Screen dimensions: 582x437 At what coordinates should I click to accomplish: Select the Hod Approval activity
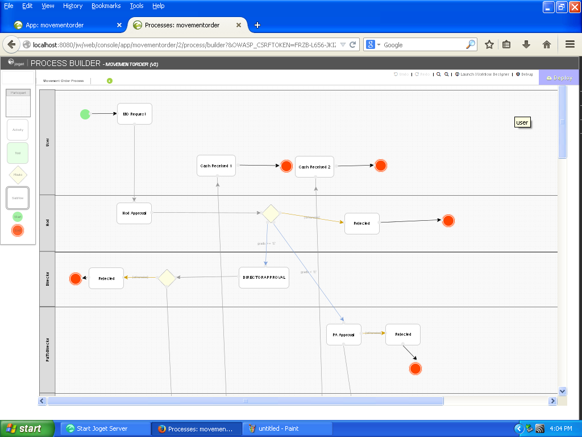pyautogui.click(x=134, y=213)
